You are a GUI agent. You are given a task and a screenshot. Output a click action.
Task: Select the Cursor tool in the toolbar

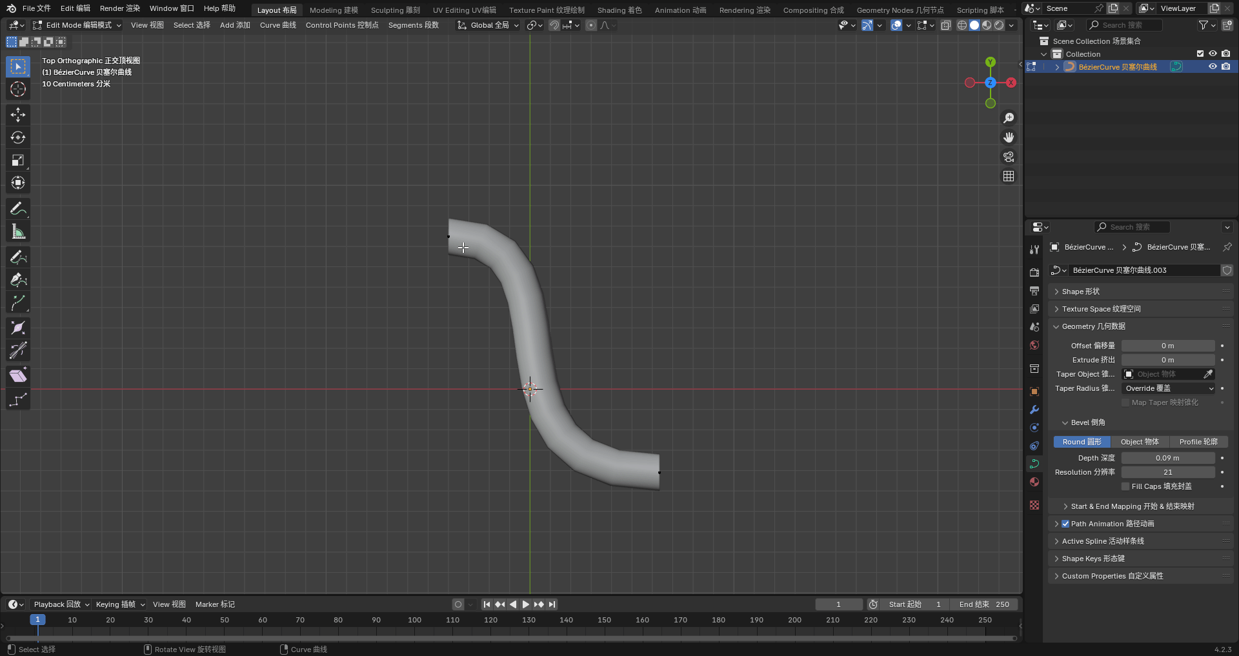coord(18,89)
